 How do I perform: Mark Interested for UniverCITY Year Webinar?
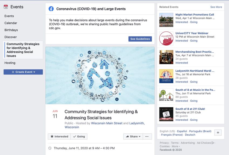[182, 41]
